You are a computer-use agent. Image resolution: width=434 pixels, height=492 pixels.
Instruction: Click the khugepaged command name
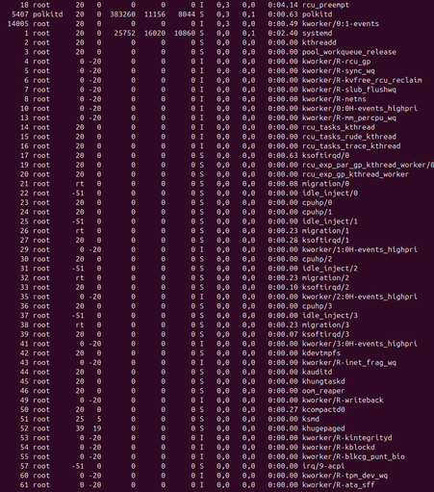(323, 428)
